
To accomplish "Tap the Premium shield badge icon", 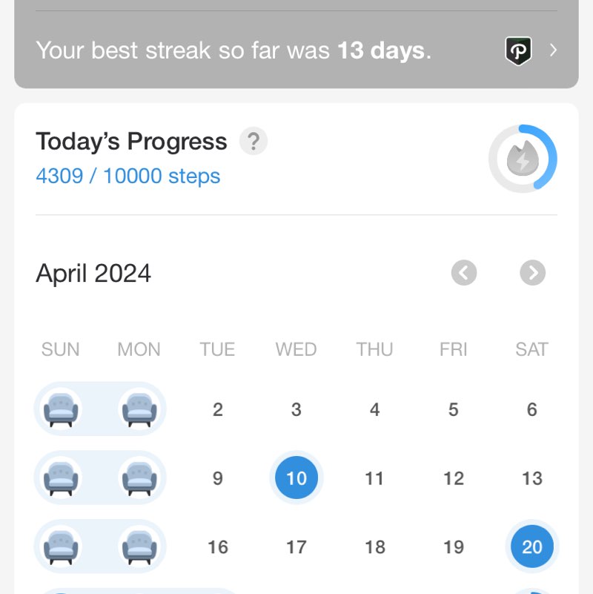I will 518,50.
